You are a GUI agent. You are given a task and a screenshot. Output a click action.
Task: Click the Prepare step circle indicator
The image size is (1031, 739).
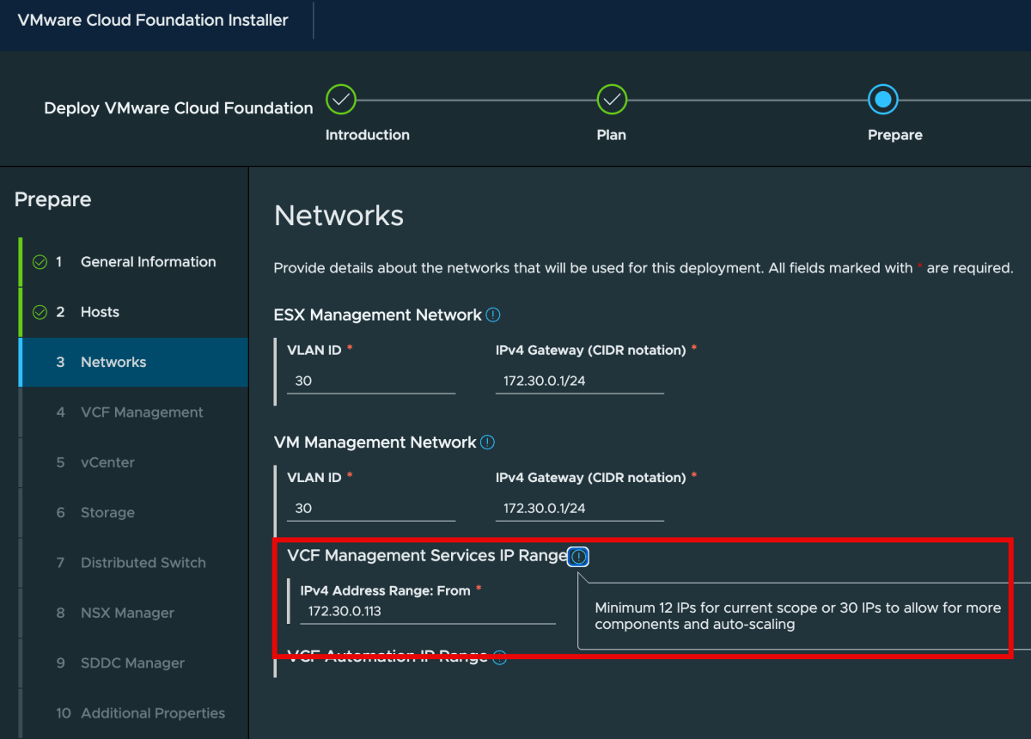(x=882, y=100)
